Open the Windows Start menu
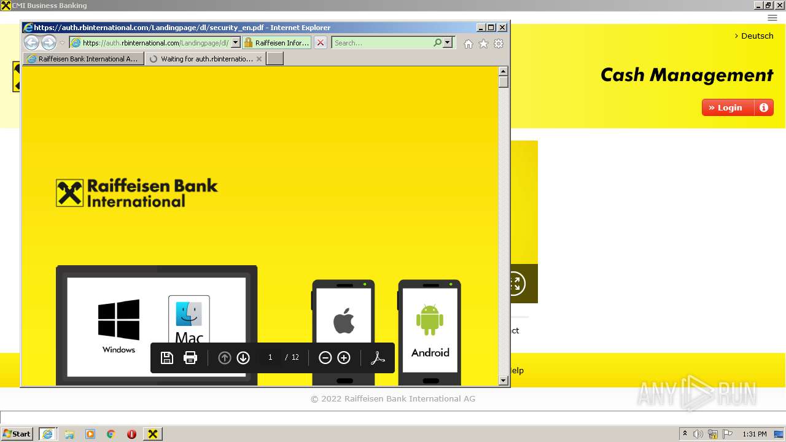786x442 pixels. coord(17,434)
